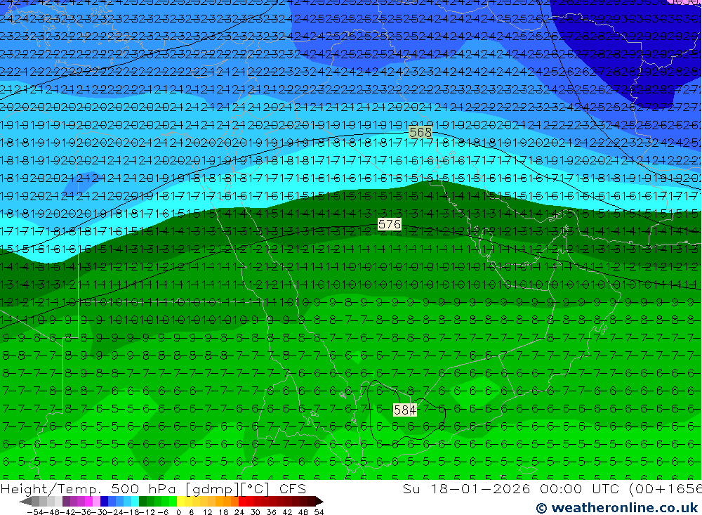
Task: Click the 584 height contour label
Action: [405, 410]
